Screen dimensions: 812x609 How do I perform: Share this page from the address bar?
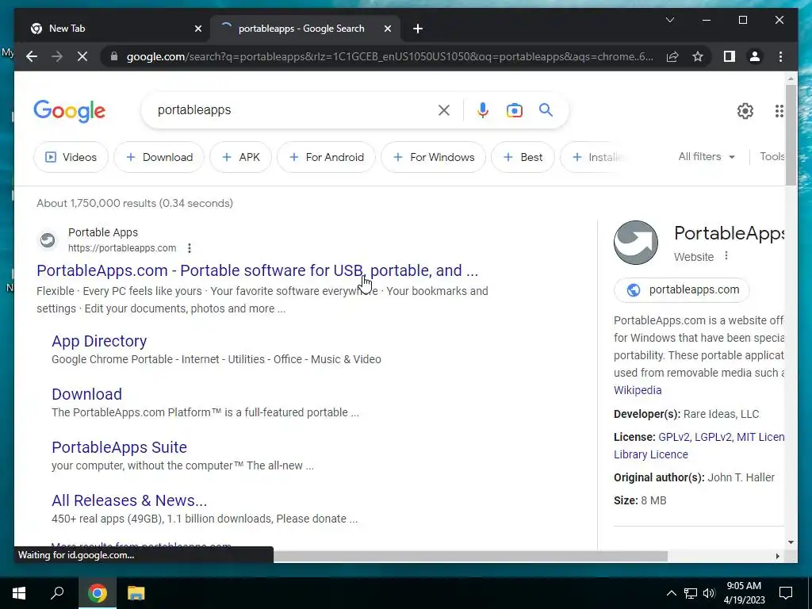(672, 56)
